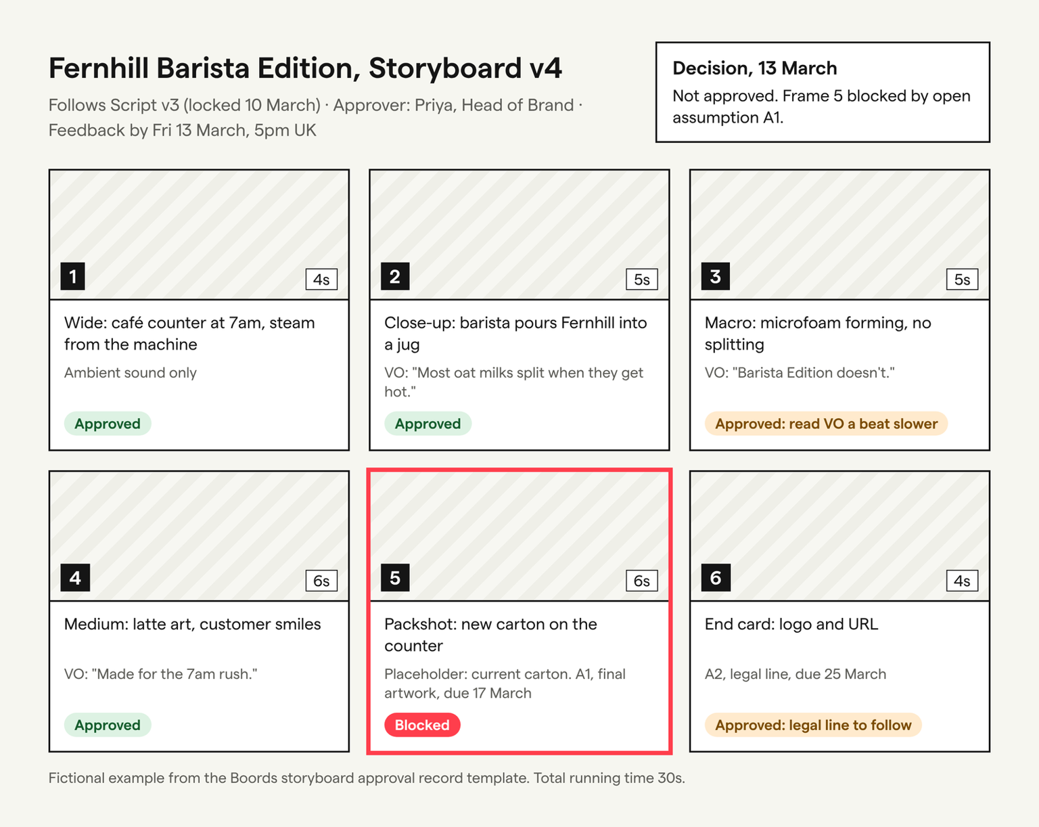This screenshot has width=1039, height=827.
Task: Click VO 'Made for the 7am rush.' line
Action: tap(161, 674)
